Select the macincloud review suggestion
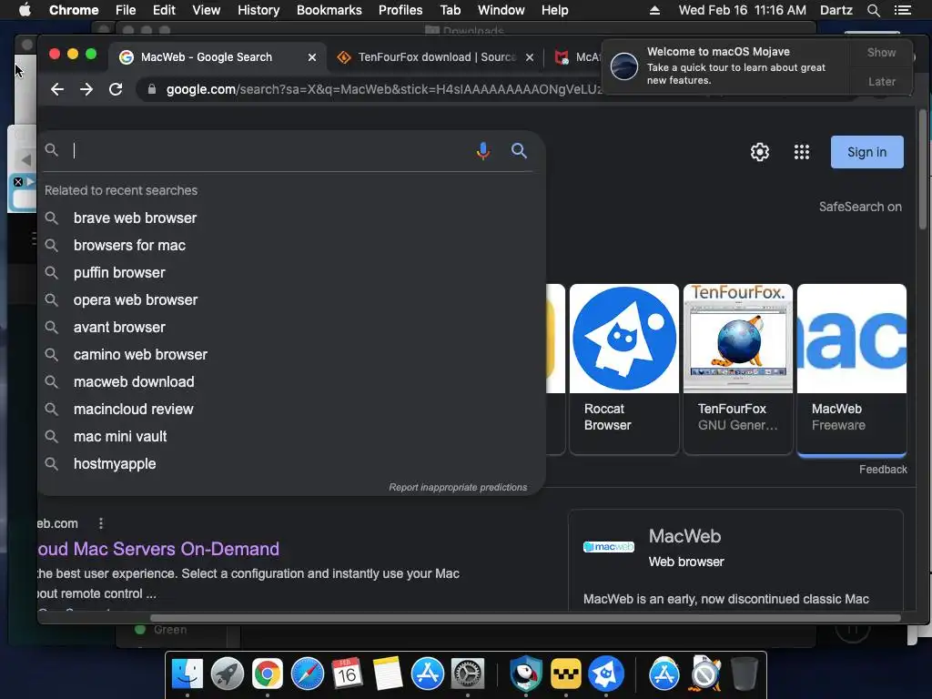This screenshot has width=932, height=699. click(291, 410)
